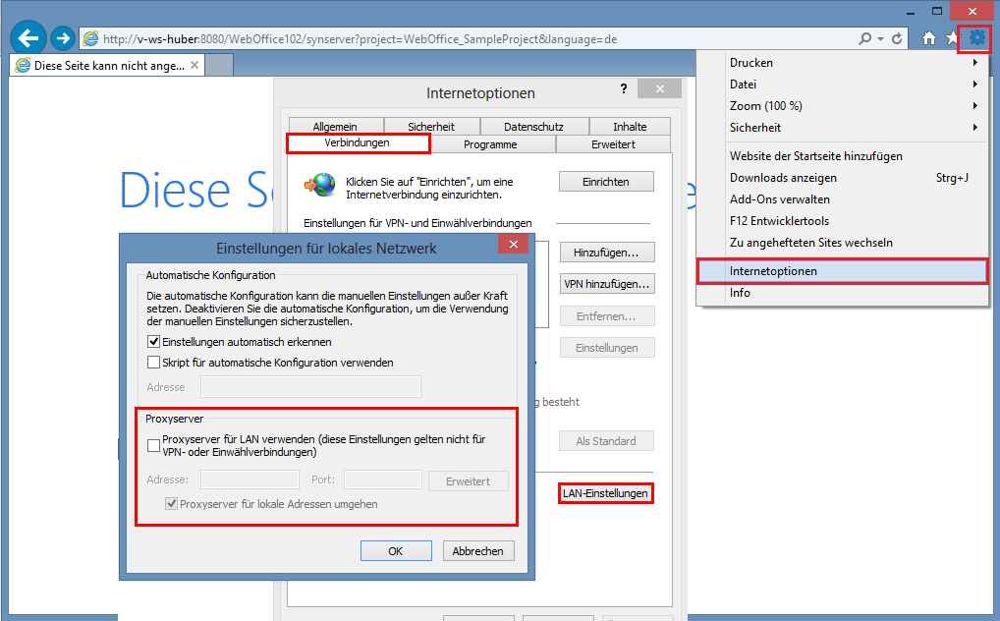Click the LAN-Einstellungen button
The image size is (1000, 621).
click(x=605, y=493)
